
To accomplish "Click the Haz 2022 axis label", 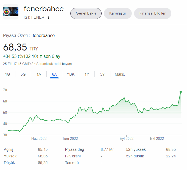I will tap(39, 138).
